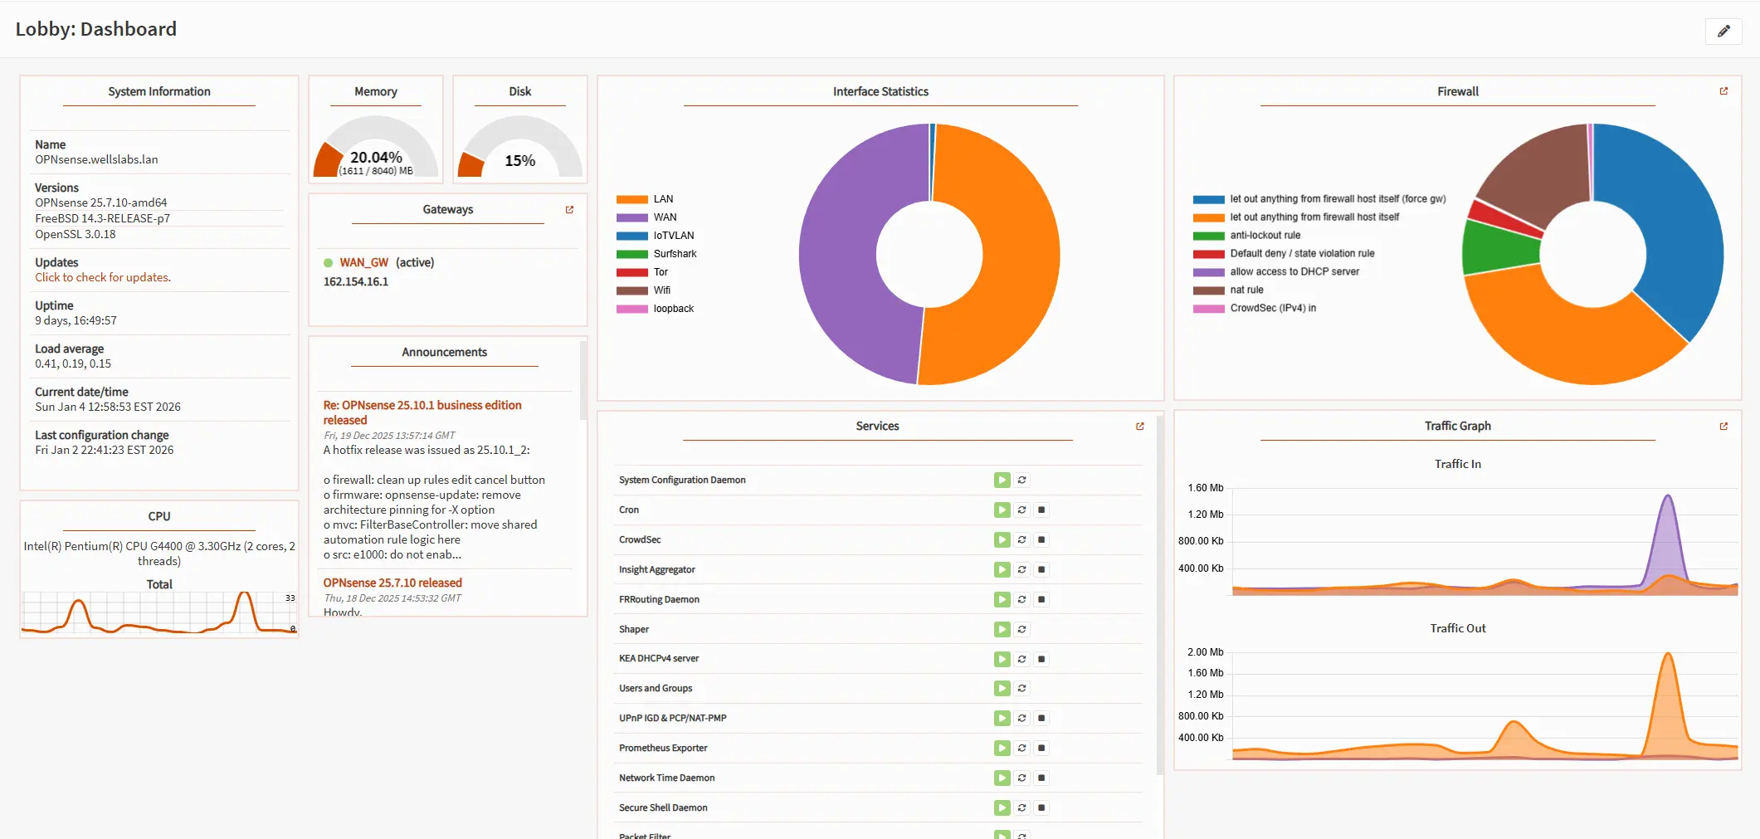Restart the CrowdSec service
1760x839 pixels.
pyautogui.click(x=1021, y=539)
